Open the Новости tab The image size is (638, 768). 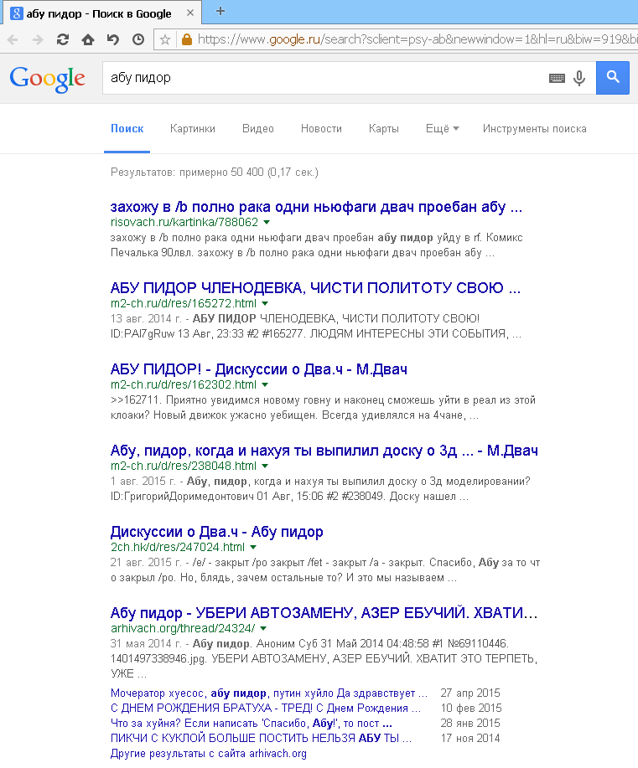(321, 129)
